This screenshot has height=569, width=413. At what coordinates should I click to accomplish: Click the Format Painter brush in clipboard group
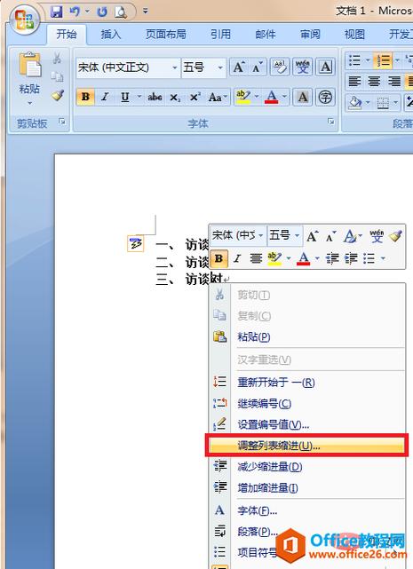[58, 96]
